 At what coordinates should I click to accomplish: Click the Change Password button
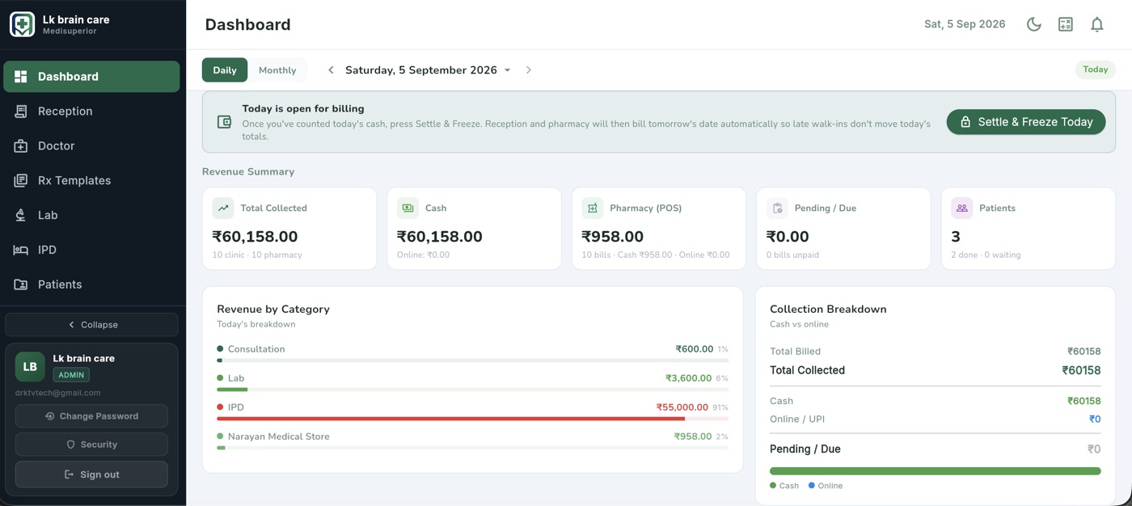pyautogui.click(x=91, y=415)
